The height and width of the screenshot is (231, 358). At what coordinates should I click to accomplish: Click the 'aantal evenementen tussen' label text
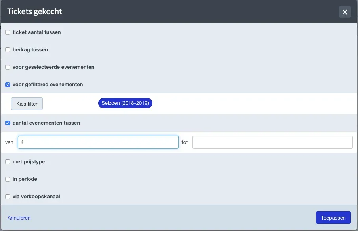coord(46,123)
